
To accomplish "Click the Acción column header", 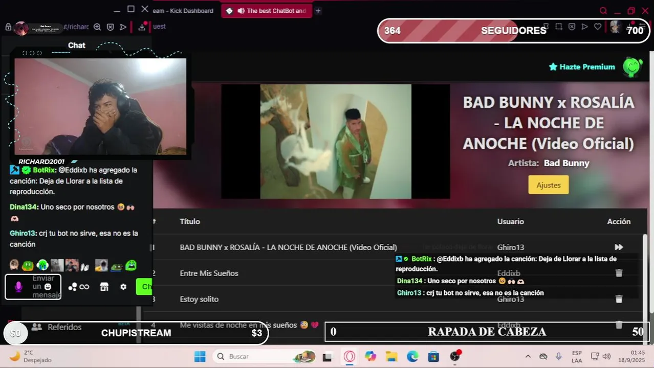I will [x=619, y=221].
